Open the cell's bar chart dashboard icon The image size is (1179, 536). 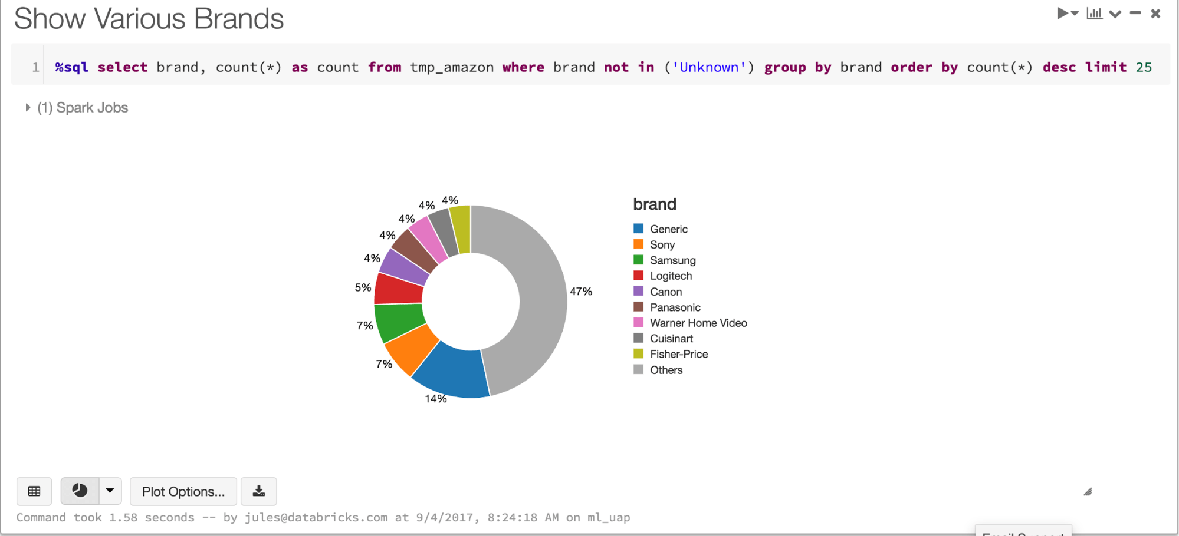[1095, 13]
